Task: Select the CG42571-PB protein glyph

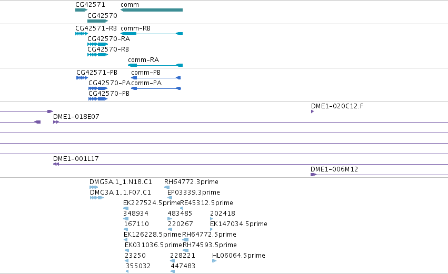Action: [82, 78]
